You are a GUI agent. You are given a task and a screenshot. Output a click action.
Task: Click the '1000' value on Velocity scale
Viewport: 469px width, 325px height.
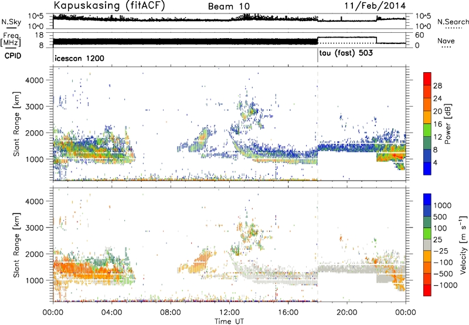[442, 205]
